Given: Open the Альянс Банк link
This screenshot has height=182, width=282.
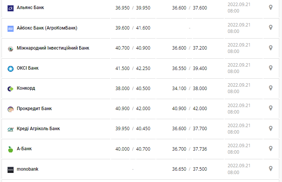Looking at the screenshot, I should (31, 8).
